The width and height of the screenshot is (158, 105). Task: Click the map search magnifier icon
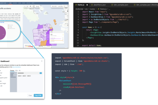(66, 10)
